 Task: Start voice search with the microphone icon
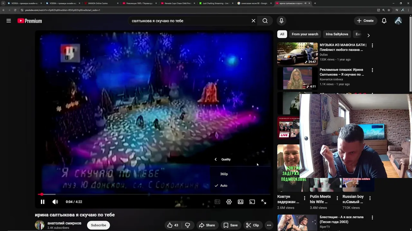(281, 21)
